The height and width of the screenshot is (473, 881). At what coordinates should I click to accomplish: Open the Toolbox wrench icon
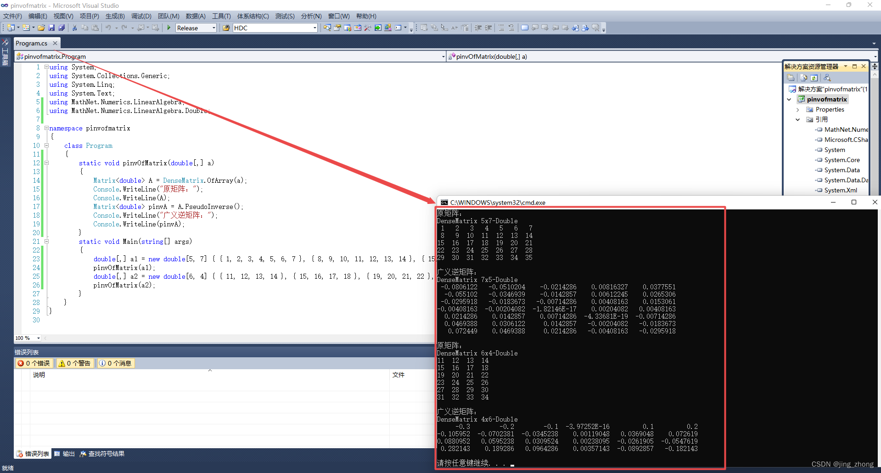tap(368, 28)
